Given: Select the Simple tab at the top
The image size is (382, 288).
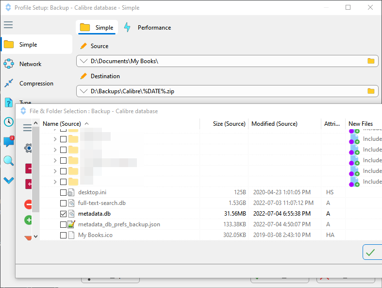Looking at the screenshot, I should (x=97, y=28).
